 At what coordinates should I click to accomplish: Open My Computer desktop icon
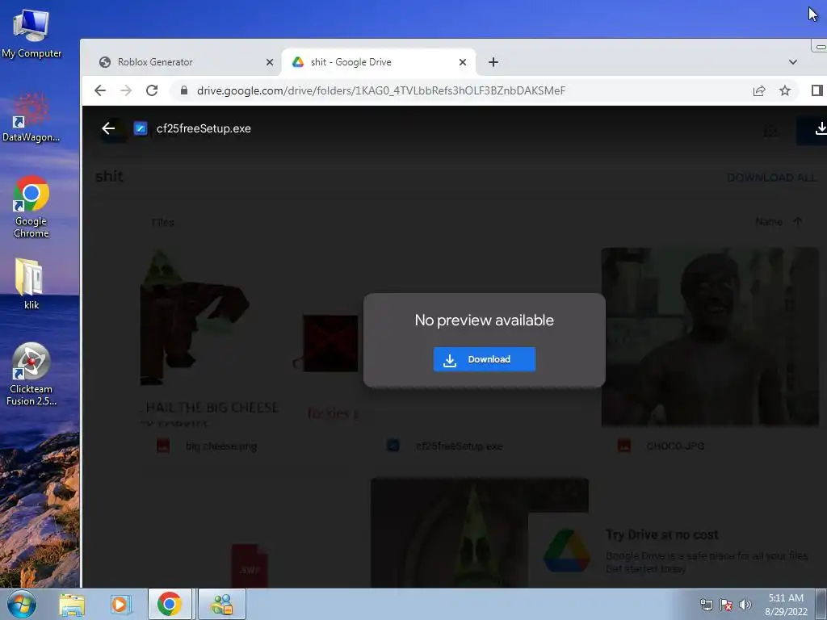pos(31,34)
